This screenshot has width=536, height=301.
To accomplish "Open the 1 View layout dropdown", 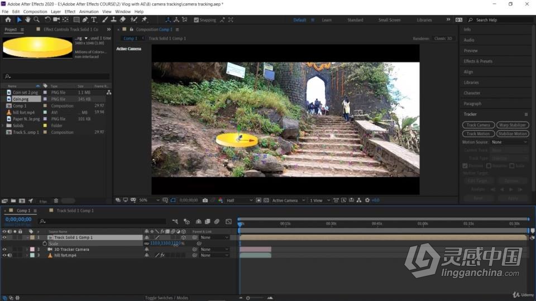I will [x=319, y=200].
